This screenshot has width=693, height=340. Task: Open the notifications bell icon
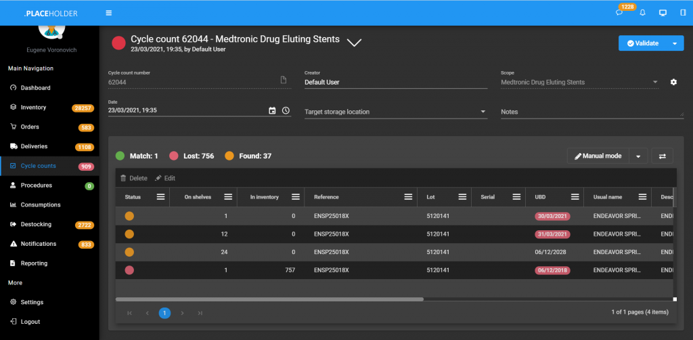pyautogui.click(x=642, y=13)
